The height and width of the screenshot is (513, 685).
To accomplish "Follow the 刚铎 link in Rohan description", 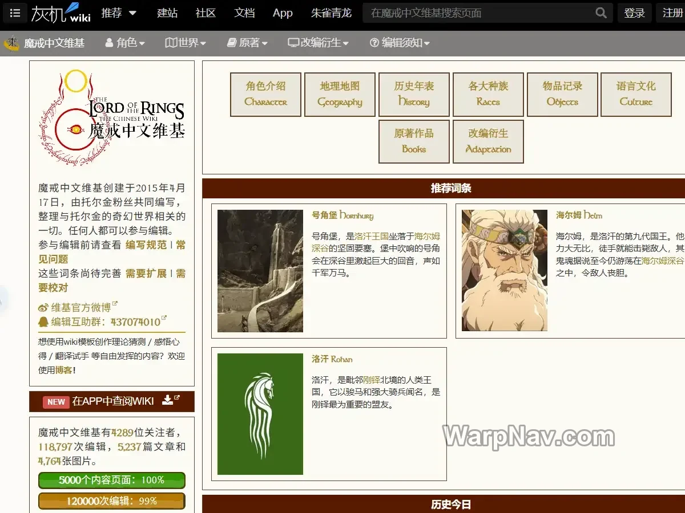I will pos(372,380).
